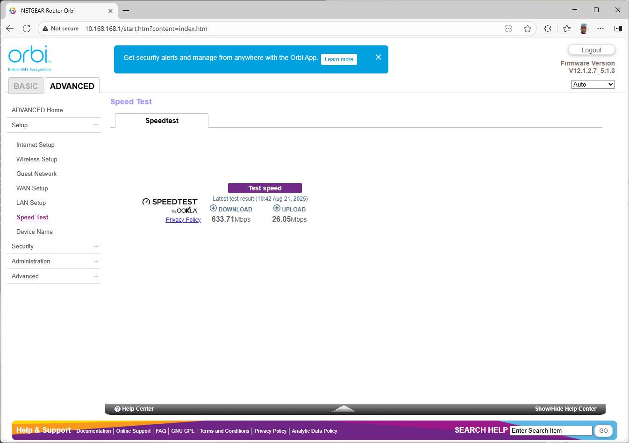Collapse the Setup menu section

coord(96,125)
